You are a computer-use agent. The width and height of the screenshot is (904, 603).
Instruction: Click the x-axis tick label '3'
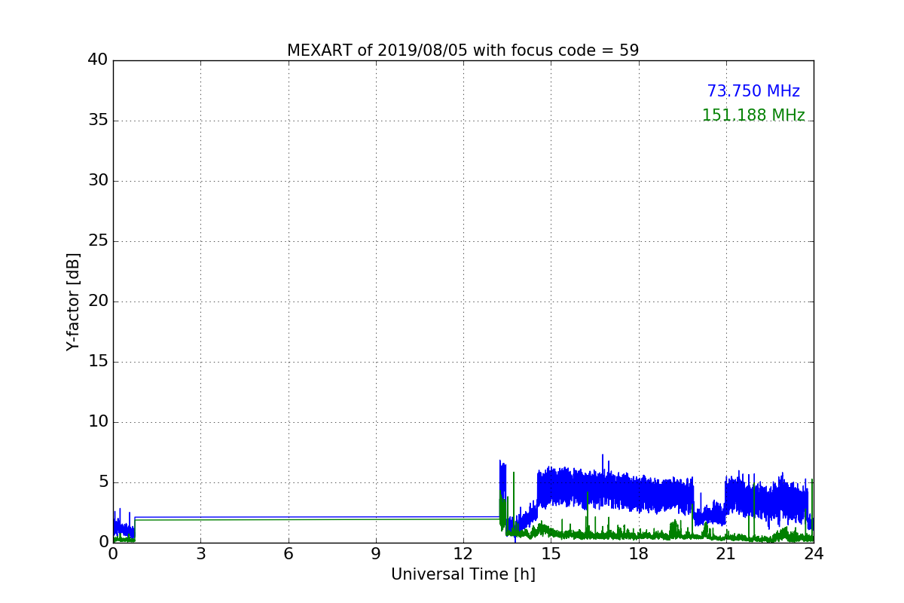200,553
